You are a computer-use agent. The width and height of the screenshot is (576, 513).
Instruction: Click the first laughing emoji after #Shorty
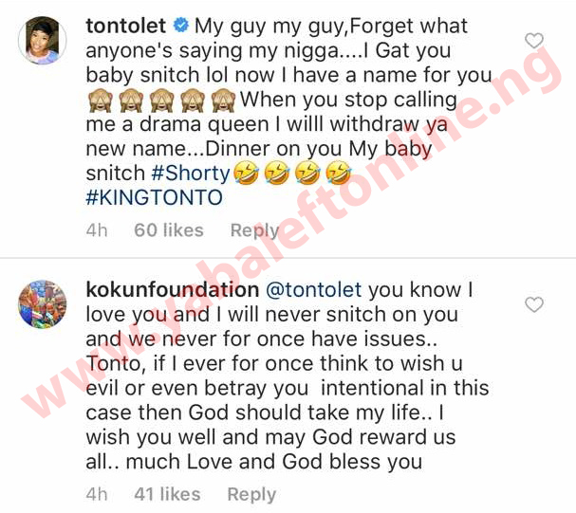click(246, 174)
